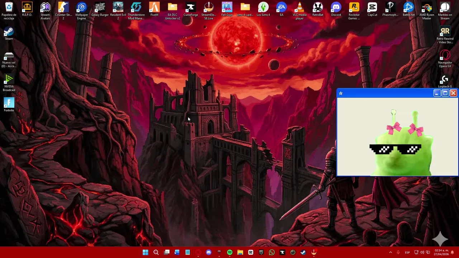
Task: Select the Marbles on Stream icon
Action: coord(445,10)
